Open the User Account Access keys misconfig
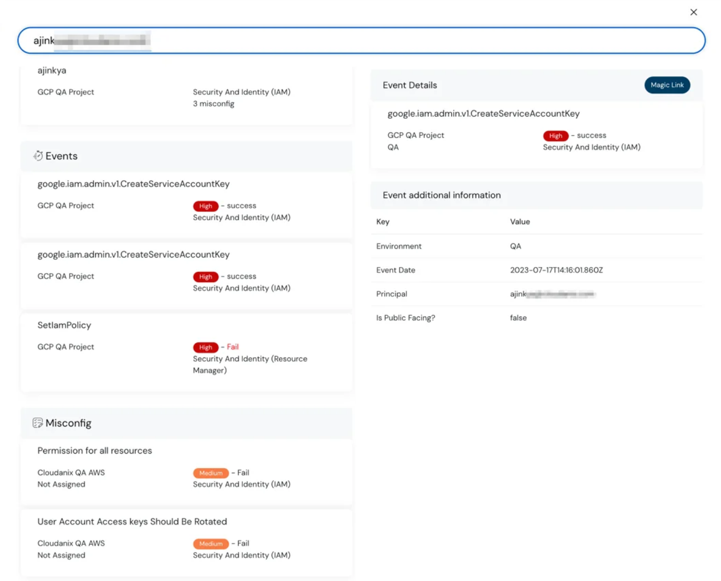Image resolution: width=721 pixels, height=581 pixels. coord(186,538)
